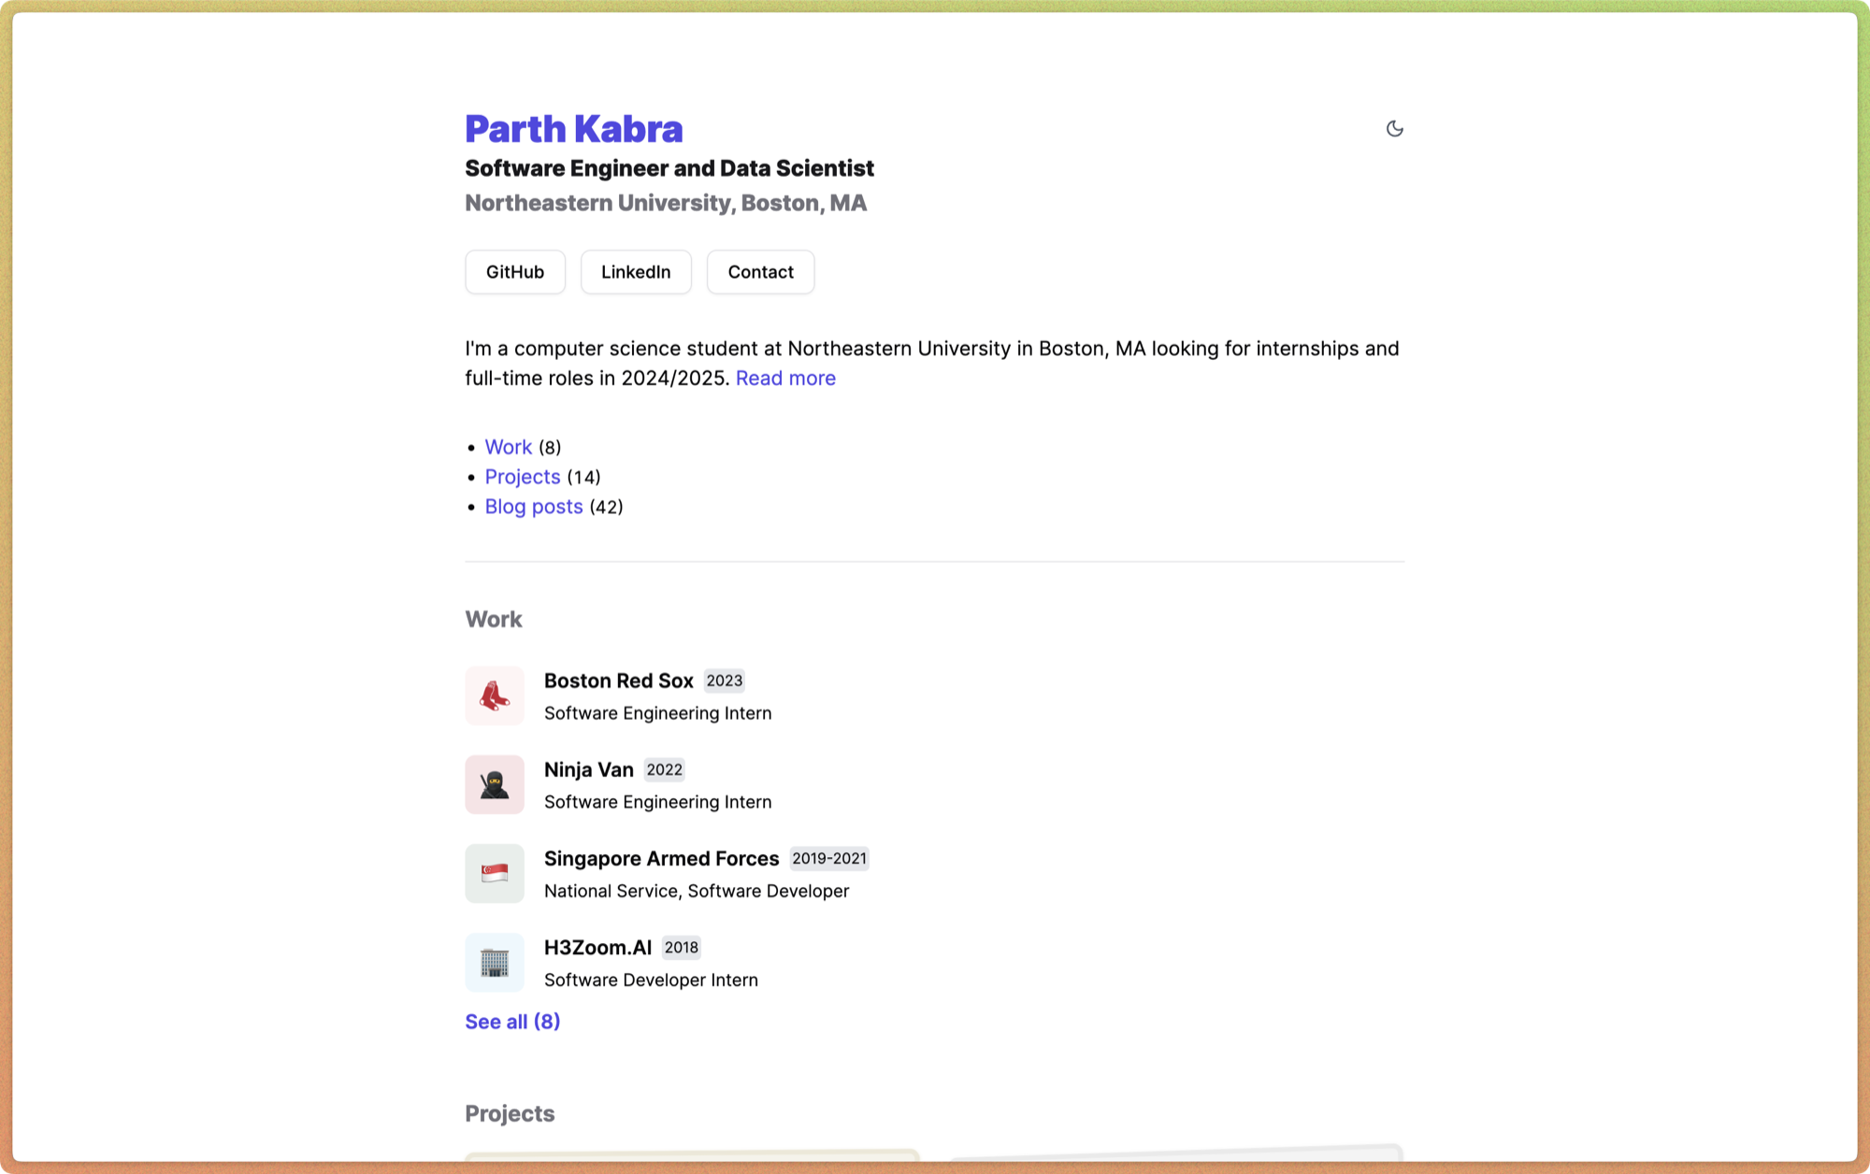Open the H3Zoom.AI work title
This screenshot has width=1870, height=1174.
597,947
